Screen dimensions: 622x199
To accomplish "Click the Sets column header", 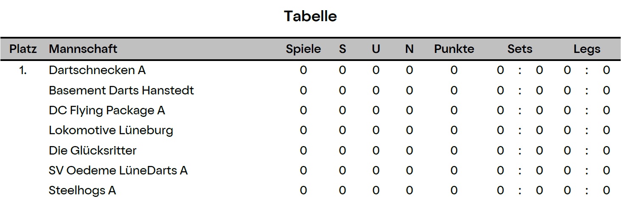I will [x=520, y=49].
